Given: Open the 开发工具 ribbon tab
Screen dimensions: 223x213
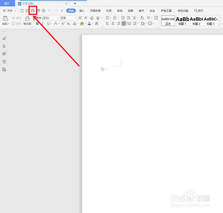Looking at the screenshot, I should click(166, 11).
